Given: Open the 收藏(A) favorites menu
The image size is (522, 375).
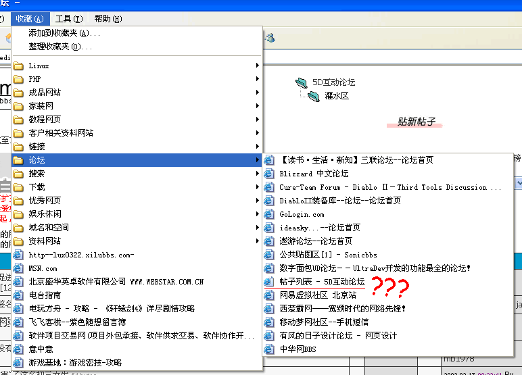Looking at the screenshot, I should click(x=30, y=19).
